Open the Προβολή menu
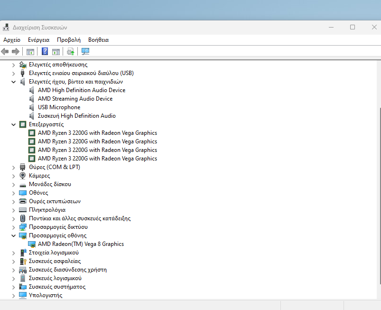The width and height of the screenshot is (381, 310). (69, 40)
